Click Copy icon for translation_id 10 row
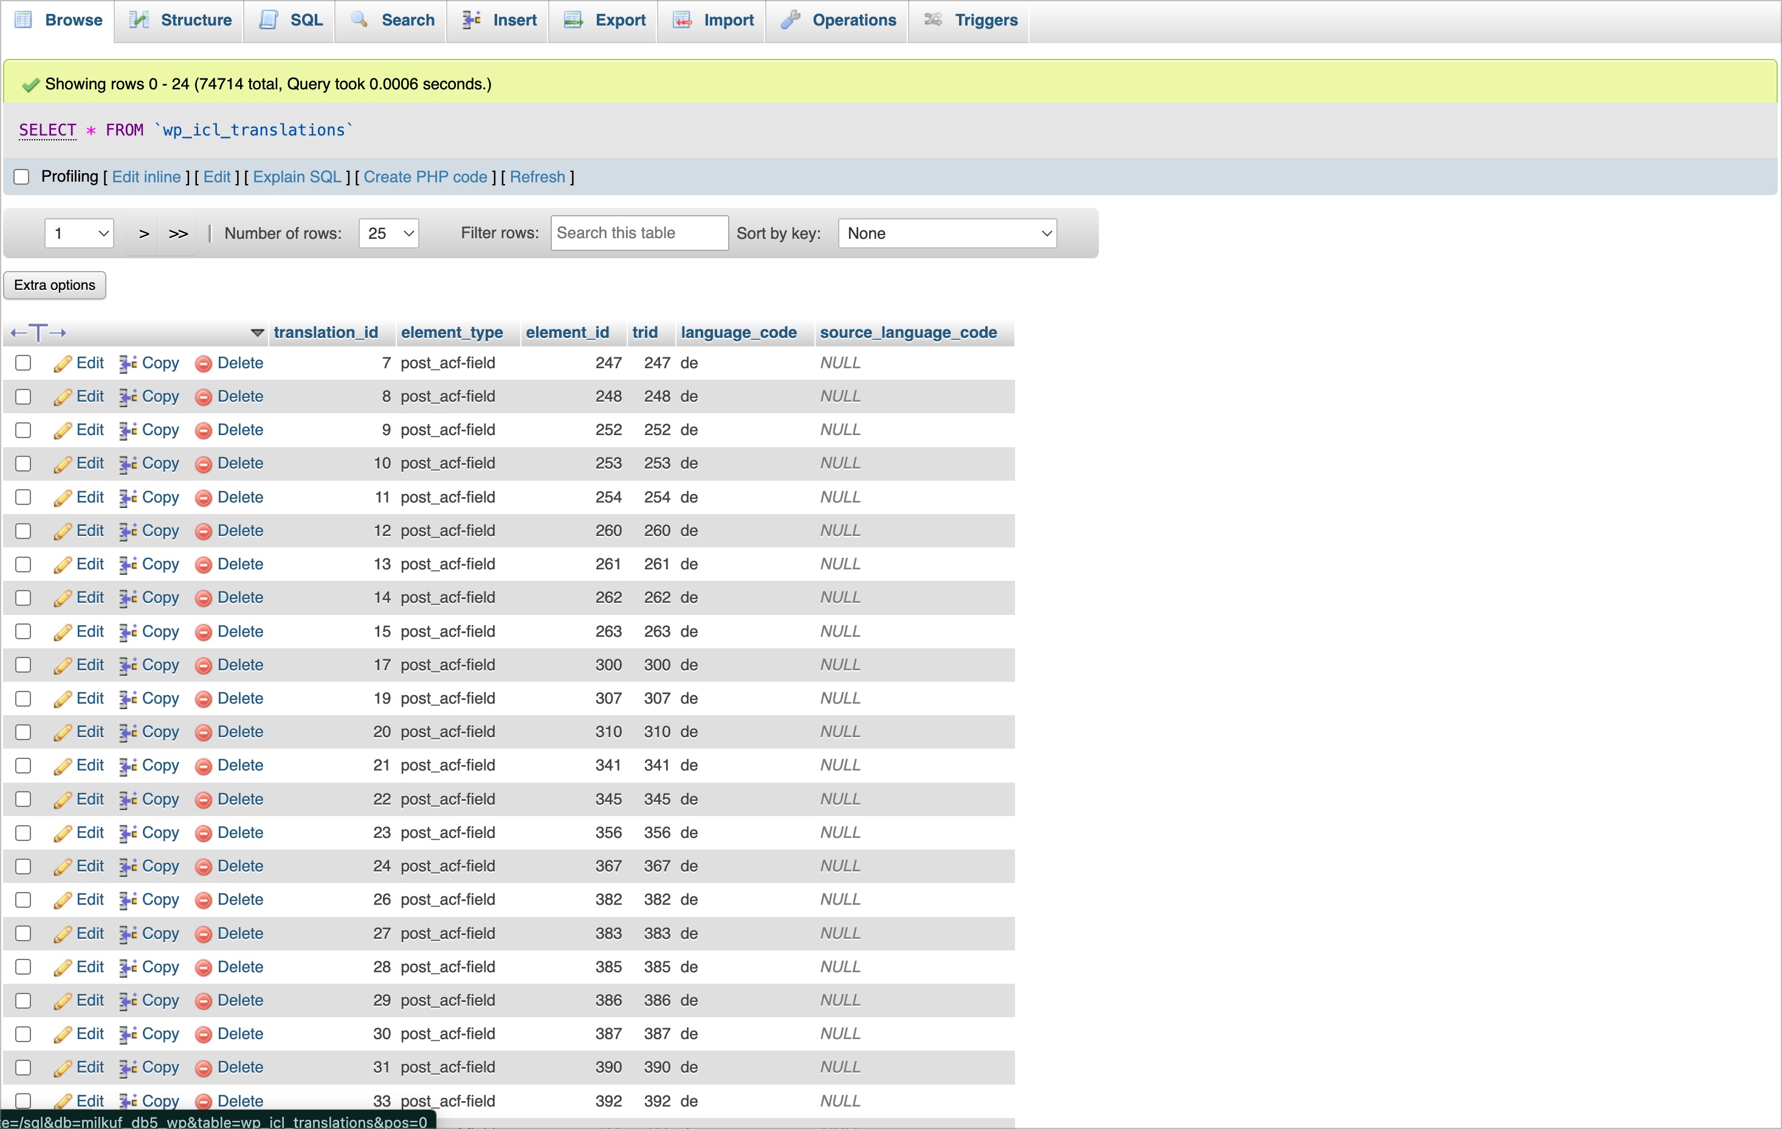1782x1129 pixels. [x=128, y=464]
